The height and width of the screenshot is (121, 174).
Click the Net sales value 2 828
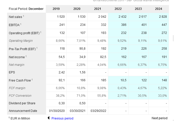coord(163,17)
